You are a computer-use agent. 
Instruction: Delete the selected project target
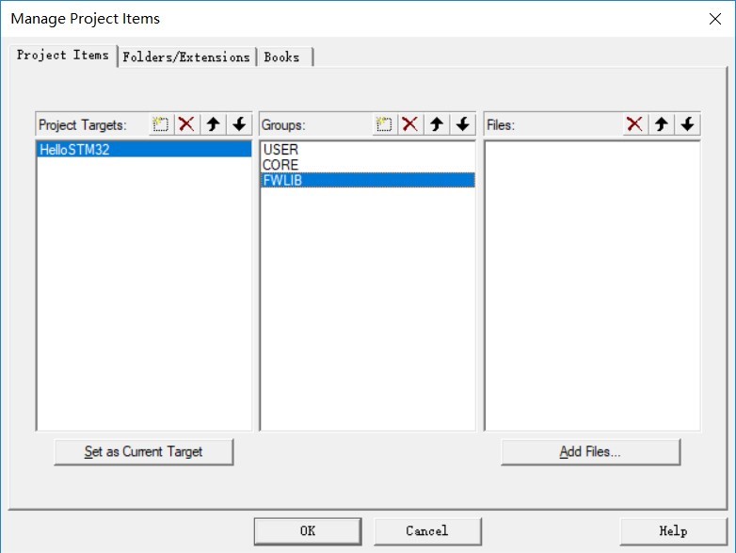[186, 124]
